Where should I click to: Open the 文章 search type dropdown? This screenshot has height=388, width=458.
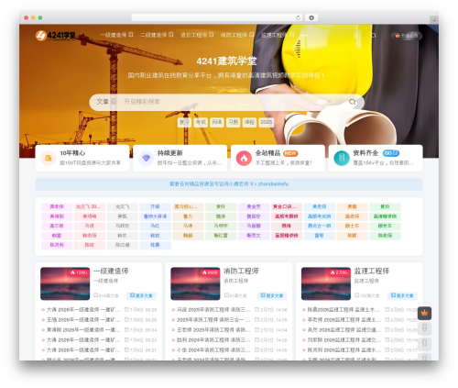(x=106, y=102)
